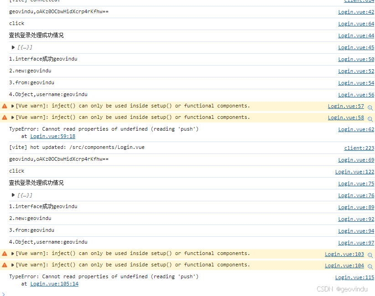Expand the Vue warn message at Login.vue:104
Image resolution: width=375 pixels, height=296 pixels.
pos(12,265)
